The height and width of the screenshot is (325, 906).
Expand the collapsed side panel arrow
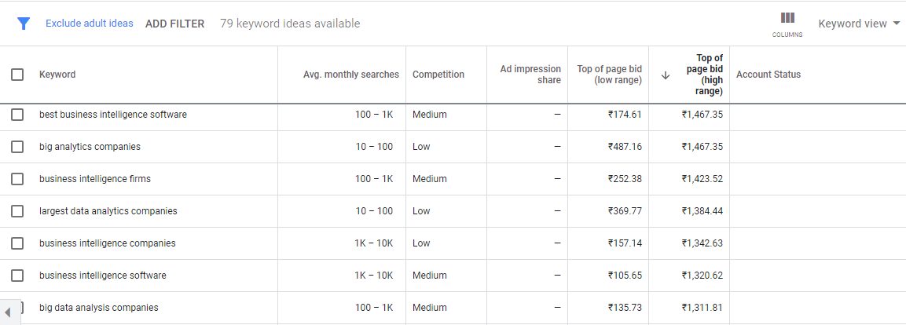[x=8, y=312]
